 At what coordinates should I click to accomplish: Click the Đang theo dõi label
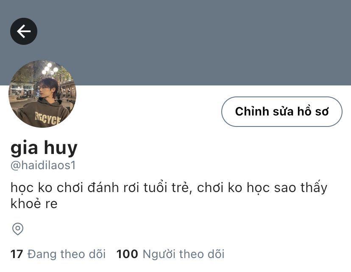67,254
